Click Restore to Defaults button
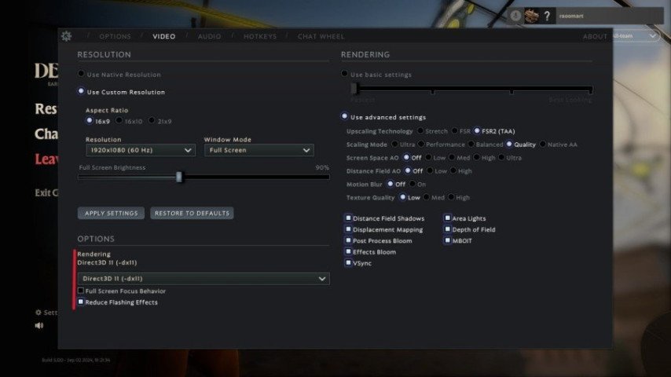This screenshot has width=671, height=377. [192, 214]
